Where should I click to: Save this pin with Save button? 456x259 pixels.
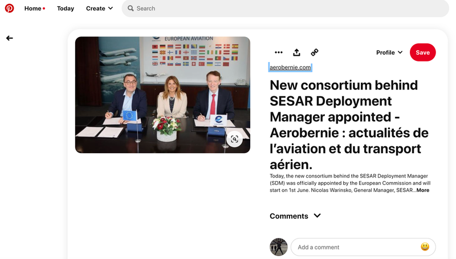point(422,52)
